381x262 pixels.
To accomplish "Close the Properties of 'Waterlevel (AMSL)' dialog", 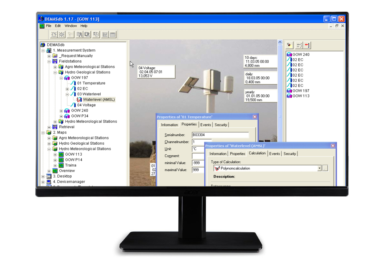I will pyautogui.click(x=333, y=146).
